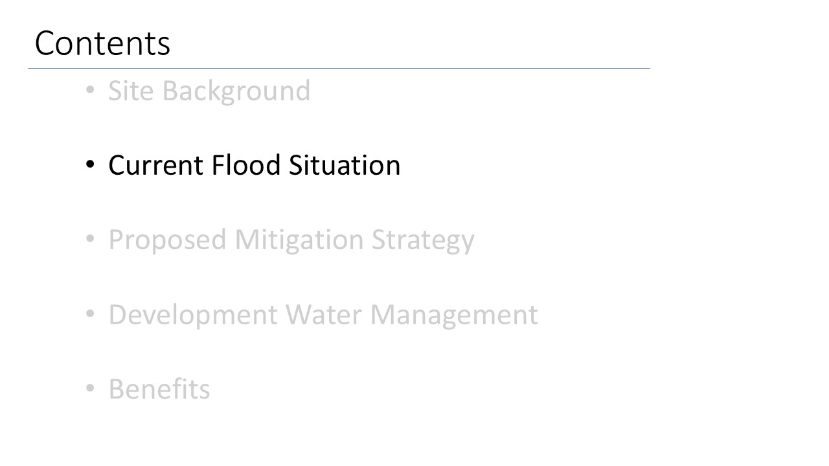Click the Contents slide title
This screenshot has width=829, height=466.
[x=102, y=44]
